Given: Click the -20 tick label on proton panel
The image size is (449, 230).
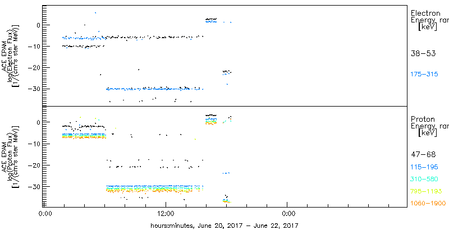Looking at the screenshot, I should (34, 165).
